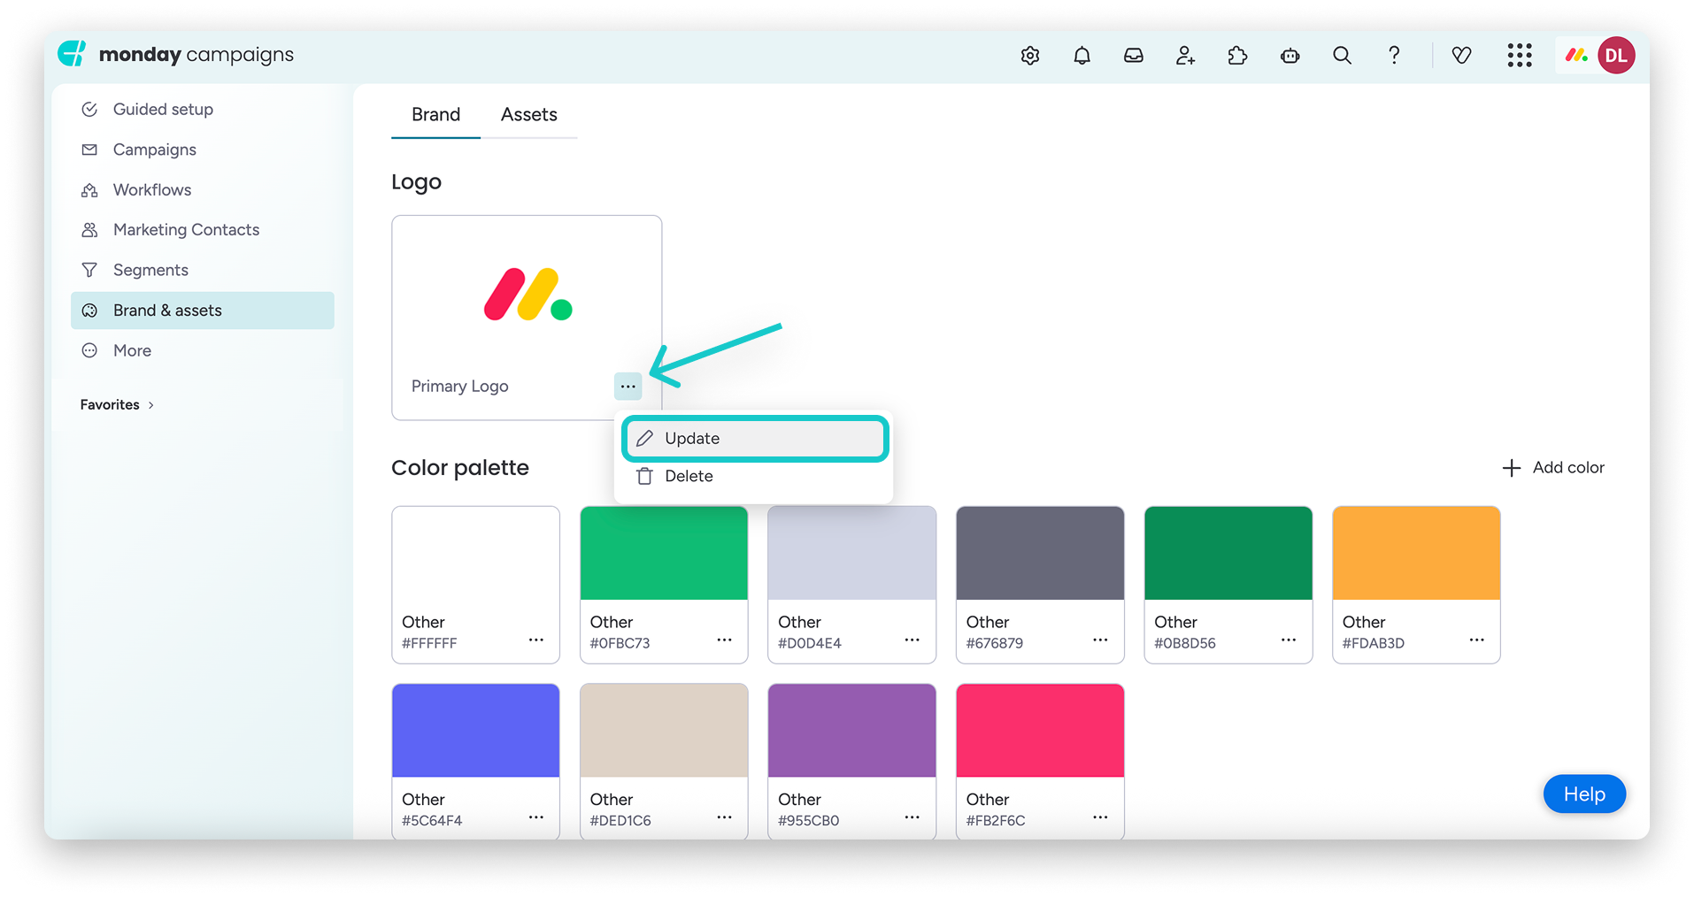
Task: Select the dark green #0B8D56 swatch
Action: 1228,553
